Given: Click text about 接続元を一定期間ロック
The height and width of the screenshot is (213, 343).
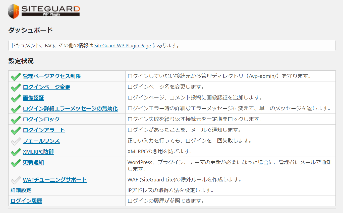Looking at the screenshot, I should 195,119.
